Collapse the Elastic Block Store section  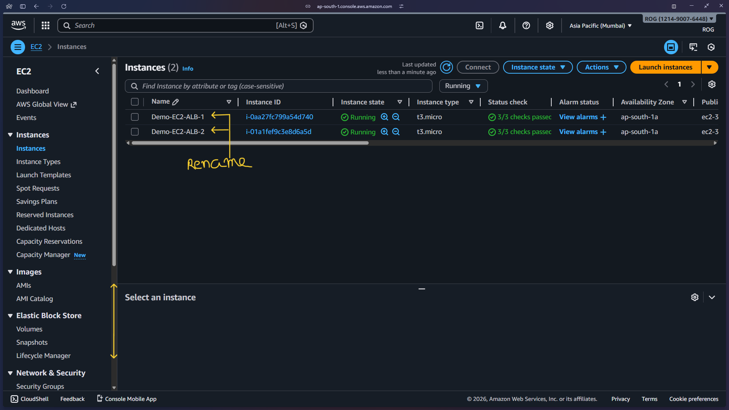(10, 315)
